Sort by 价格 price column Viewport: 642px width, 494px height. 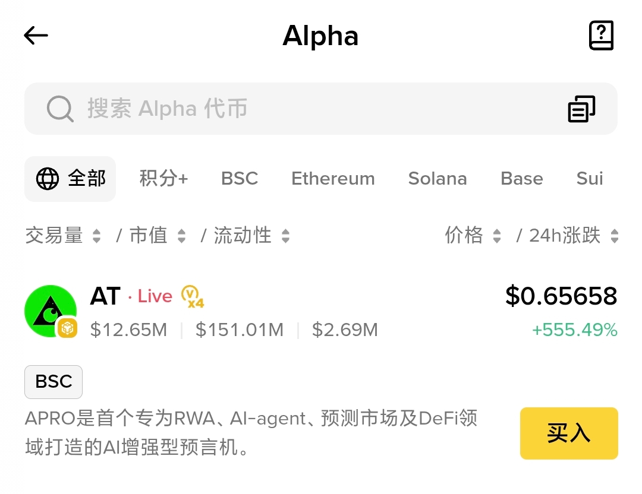click(x=473, y=236)
